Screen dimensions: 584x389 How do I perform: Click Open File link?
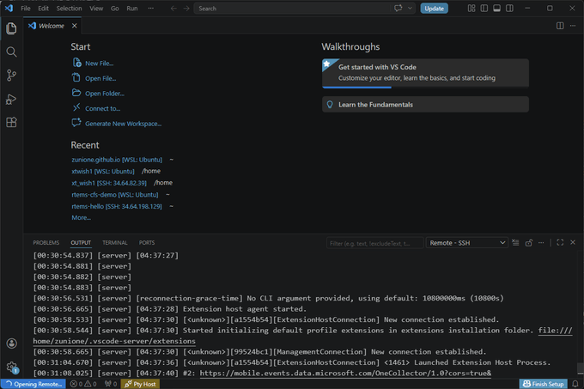click(100, 78)
